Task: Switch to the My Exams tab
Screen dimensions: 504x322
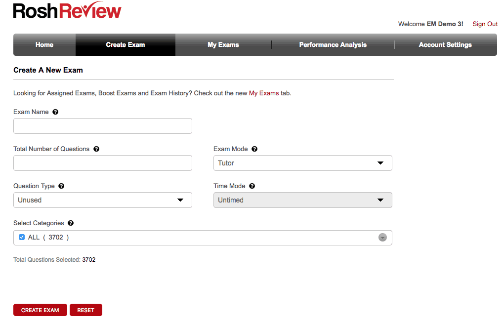Action: pos(223,44)
